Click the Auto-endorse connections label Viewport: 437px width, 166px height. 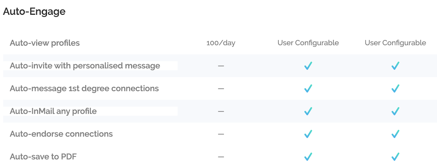[x=61, y=134]
